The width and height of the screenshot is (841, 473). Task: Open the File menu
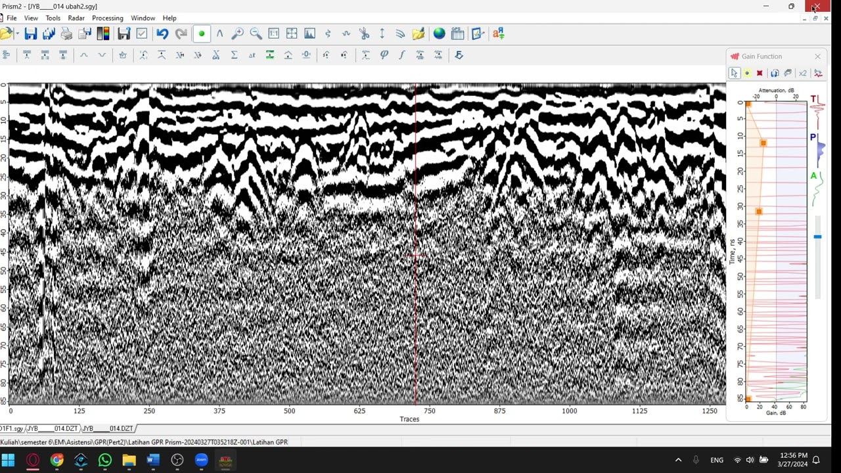pyautogui.click(x=12, y=18)
